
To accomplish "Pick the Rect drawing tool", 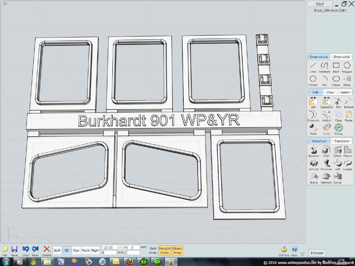I will point(336,67).
